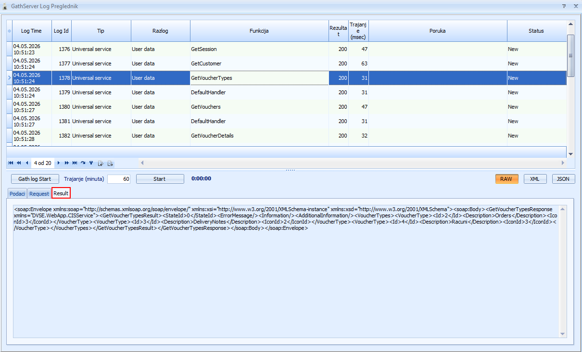Jump to the last record
Viewport: 582px width, 352px height.
75,163
